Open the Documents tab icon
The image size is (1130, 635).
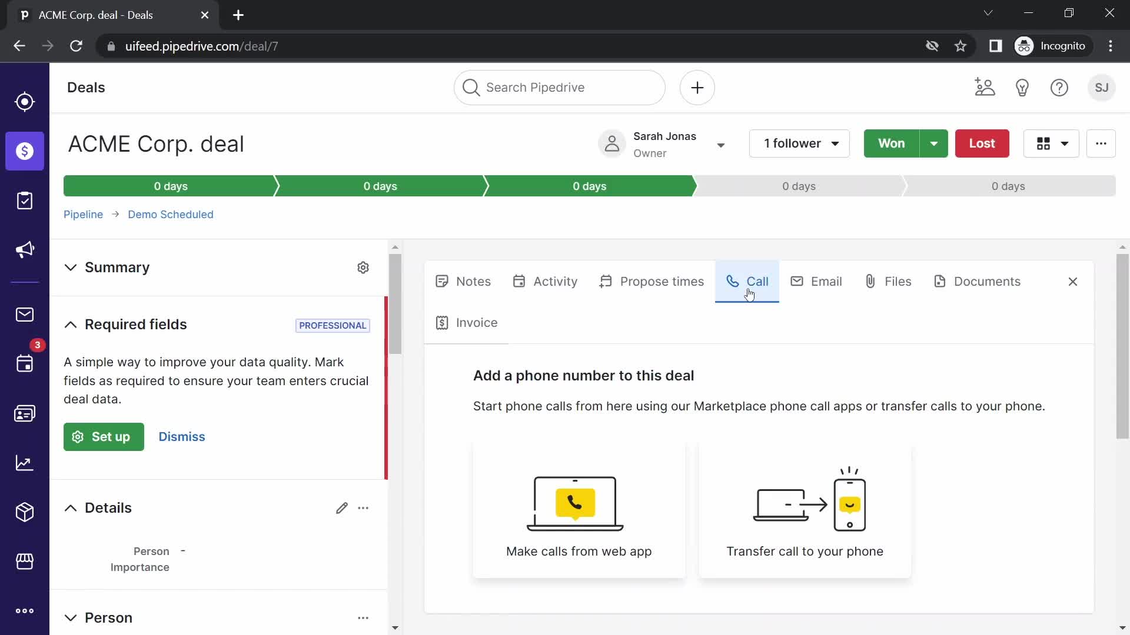point(940,282)
